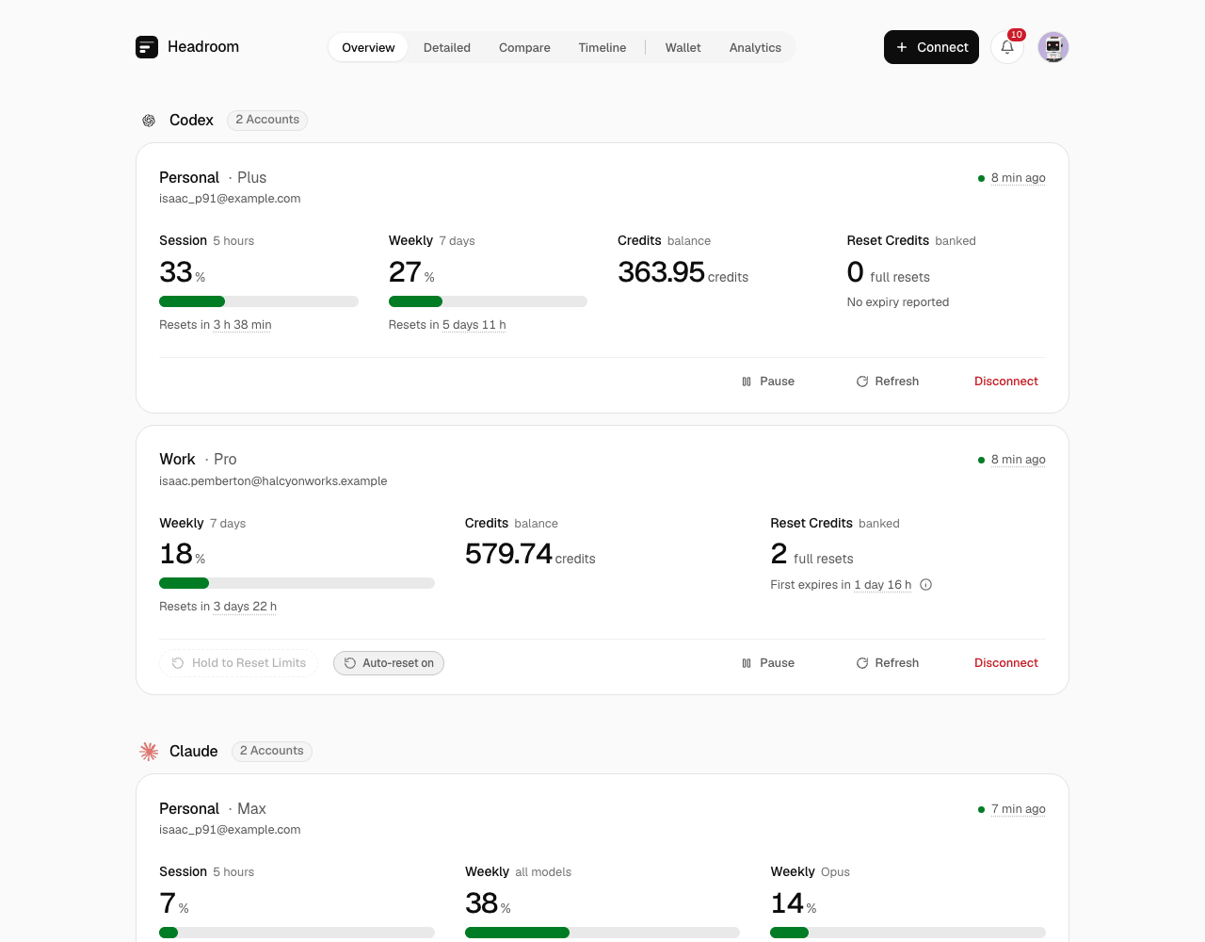Image resolution: width=1205 pixels, height=942 pixels.
Task: Click the 579.74 credits balance
Action: point(530,554)
